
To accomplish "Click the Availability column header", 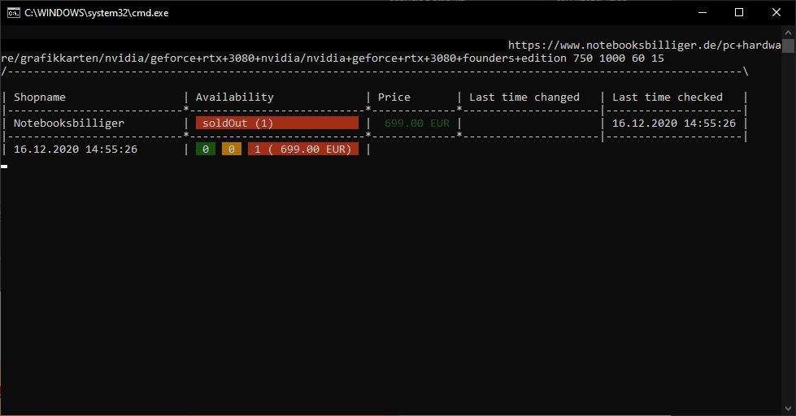I will 235,97.
